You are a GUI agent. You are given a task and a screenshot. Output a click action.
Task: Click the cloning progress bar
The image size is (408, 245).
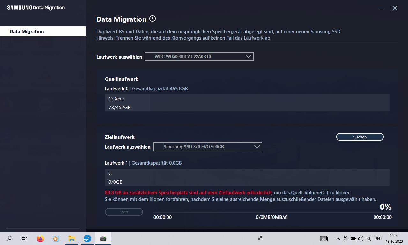pos(272,212)
